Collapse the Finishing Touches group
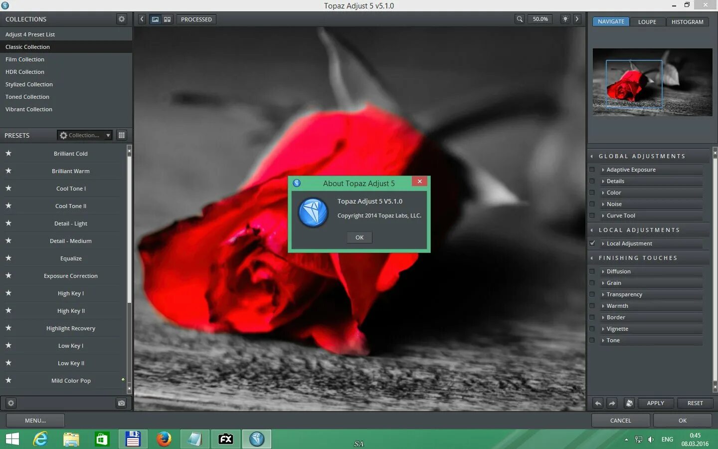 coord(592,258)
